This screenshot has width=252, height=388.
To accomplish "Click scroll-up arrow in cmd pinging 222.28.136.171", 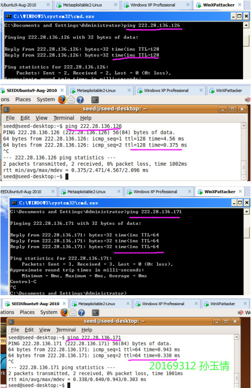I will (247, 212).
